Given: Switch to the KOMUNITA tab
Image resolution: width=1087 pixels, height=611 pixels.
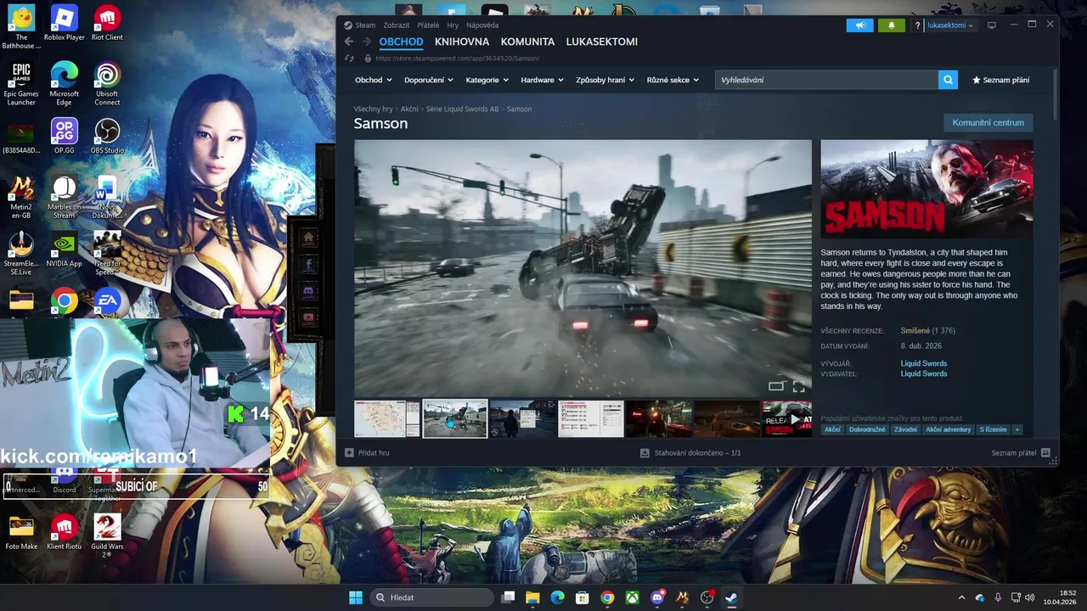Looking at the screenshot, I should (x=527, y=42).
